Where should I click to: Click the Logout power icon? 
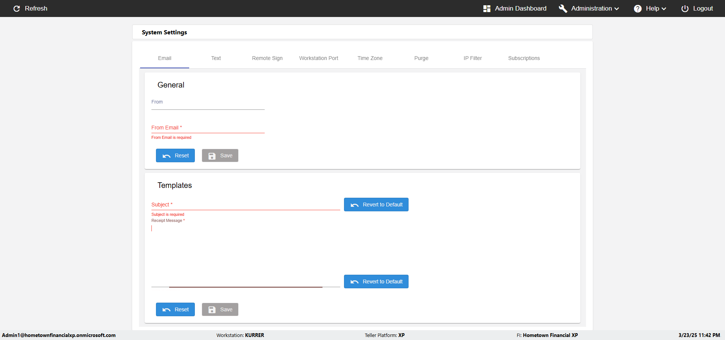[685, 8]
